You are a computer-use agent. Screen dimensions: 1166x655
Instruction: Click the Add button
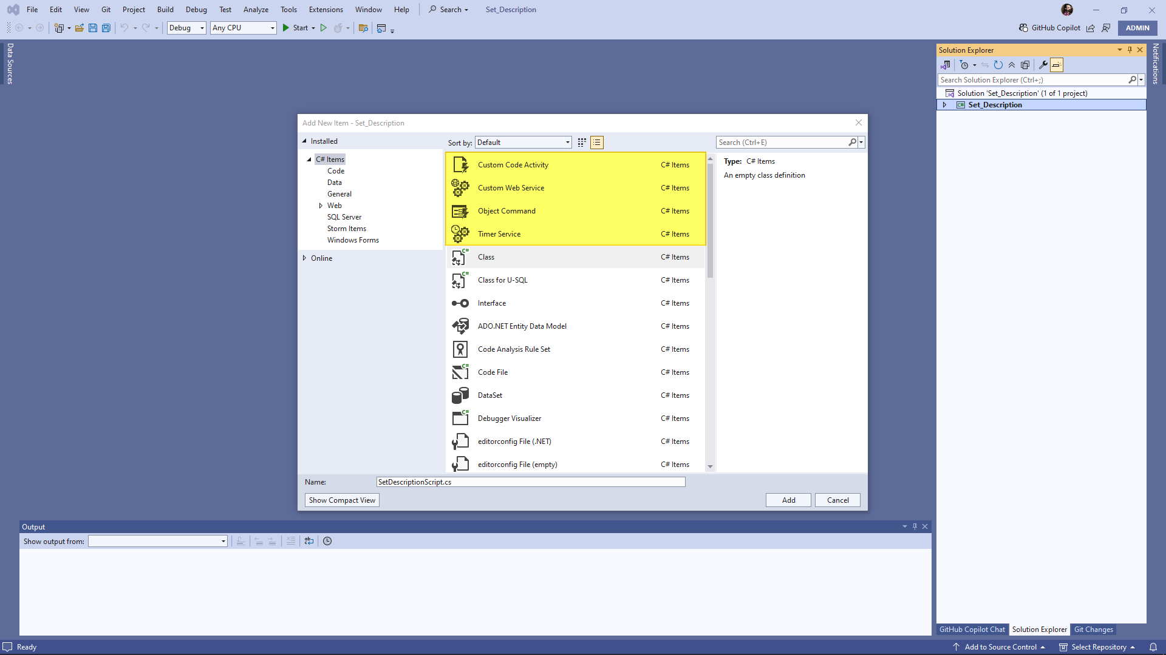[788, 500]
